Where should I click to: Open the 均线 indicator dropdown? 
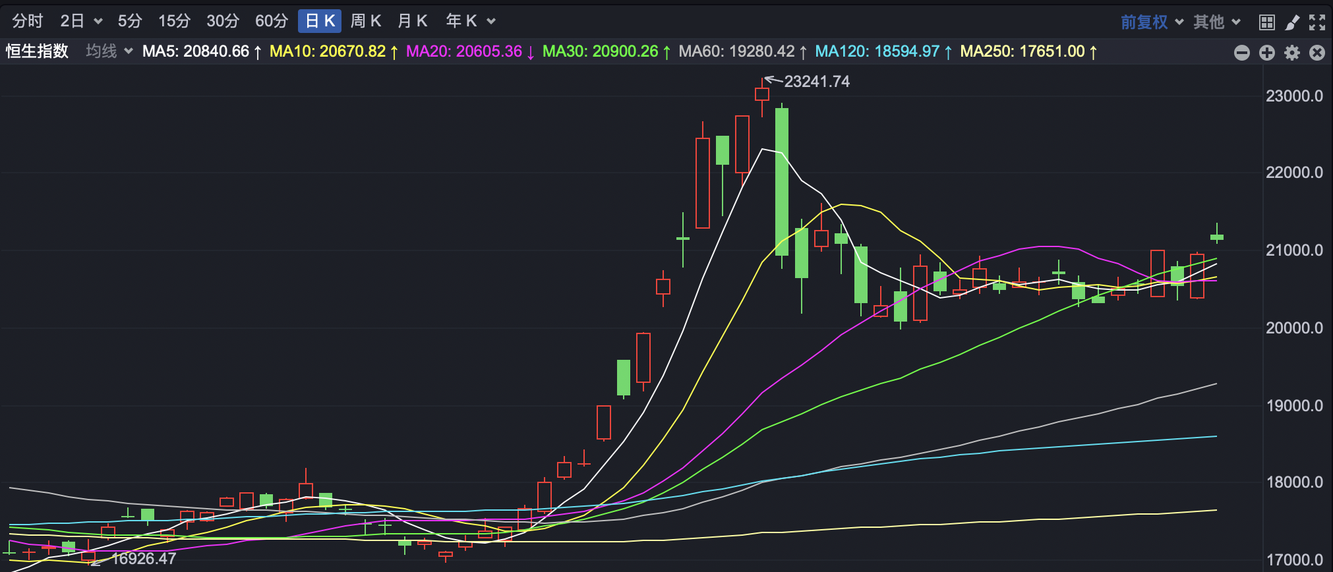point(109,51)
